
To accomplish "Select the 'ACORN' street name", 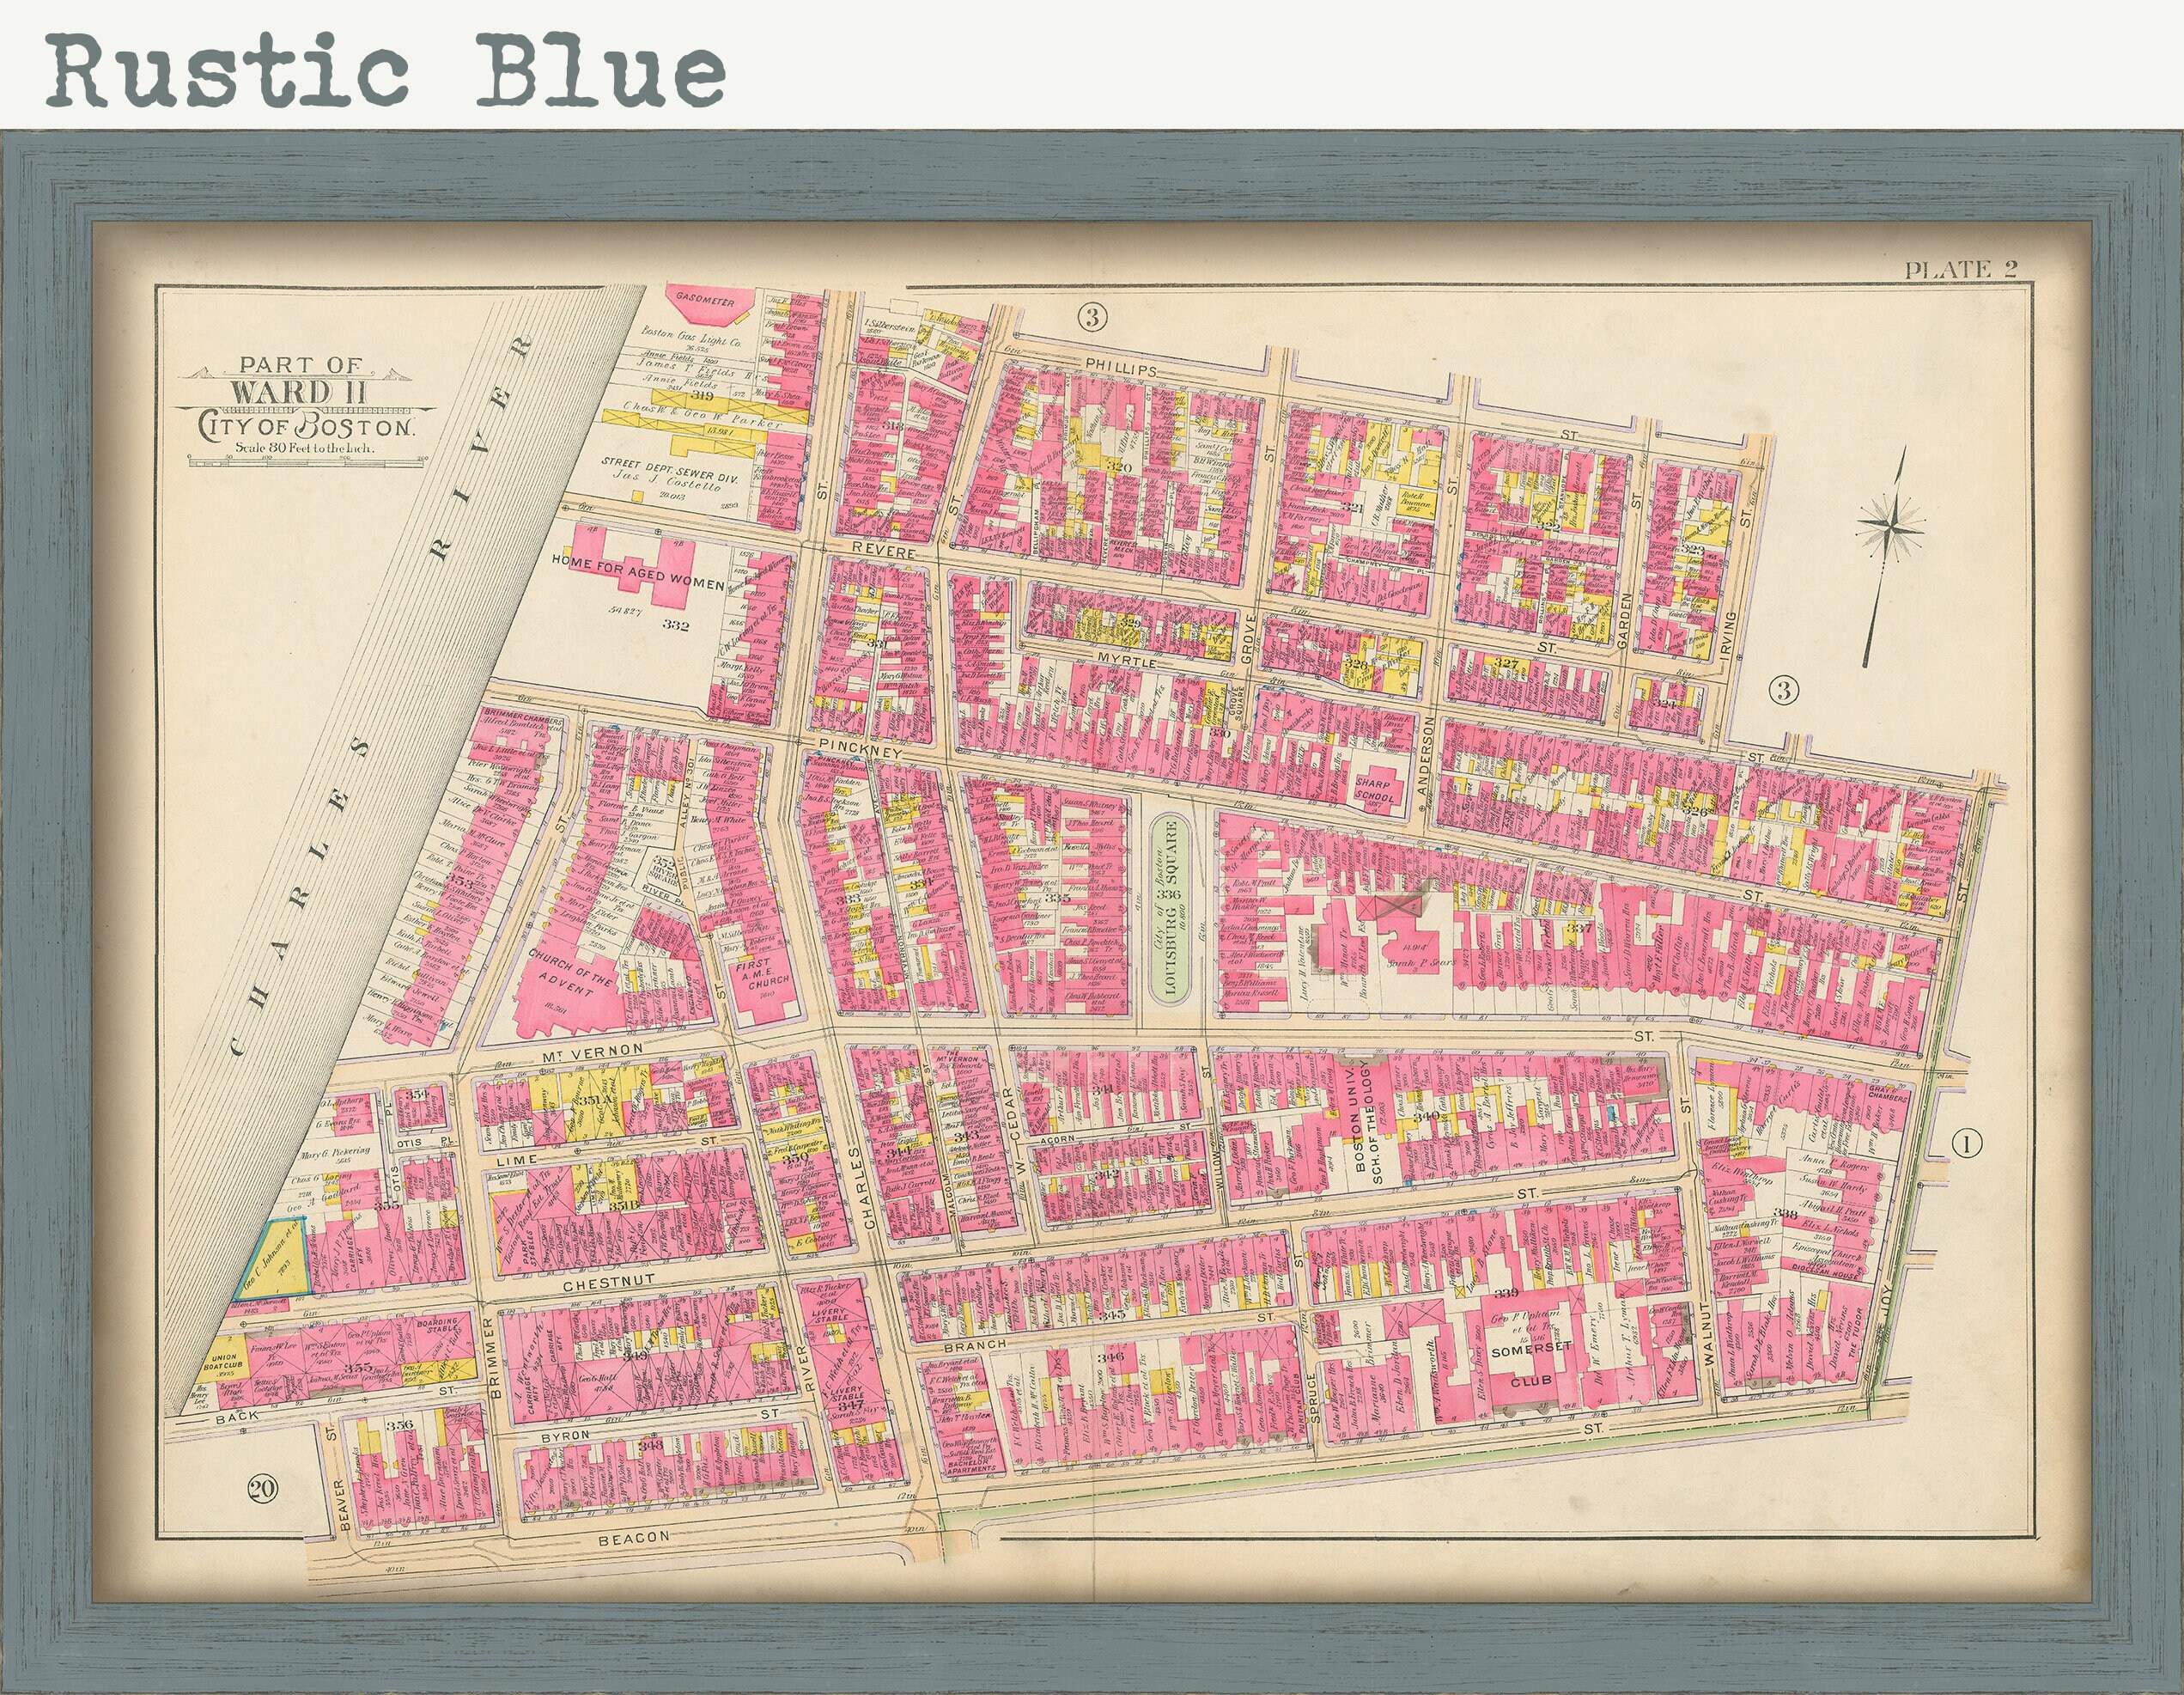I will 1056,1140.
